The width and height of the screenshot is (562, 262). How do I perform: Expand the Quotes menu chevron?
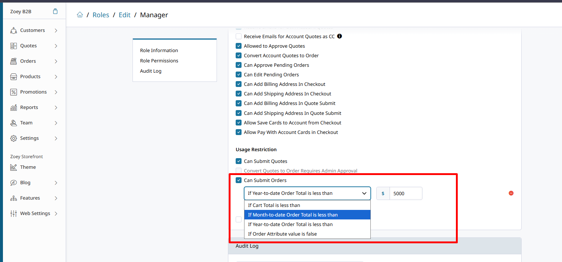[x=56, y=46]
